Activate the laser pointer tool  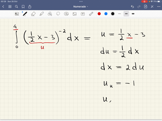tap(91, 14)
